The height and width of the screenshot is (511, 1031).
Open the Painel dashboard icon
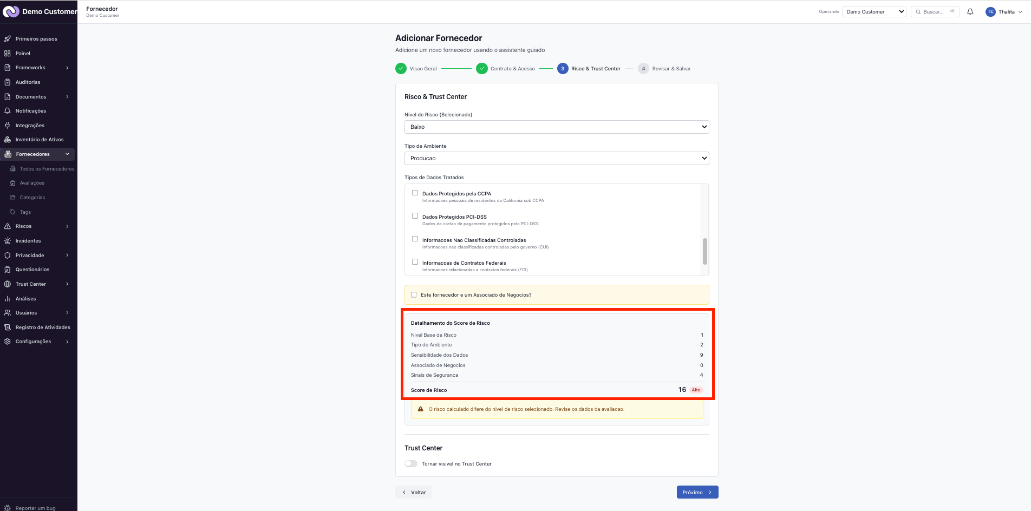(x=8, y=54)
